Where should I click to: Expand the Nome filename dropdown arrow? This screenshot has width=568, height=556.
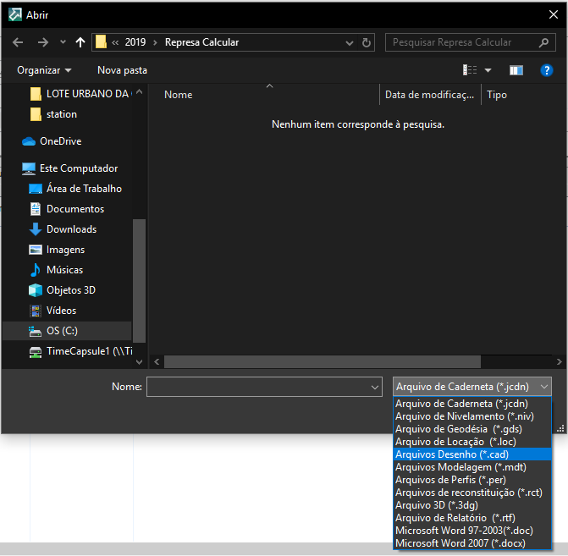point(375,387)
